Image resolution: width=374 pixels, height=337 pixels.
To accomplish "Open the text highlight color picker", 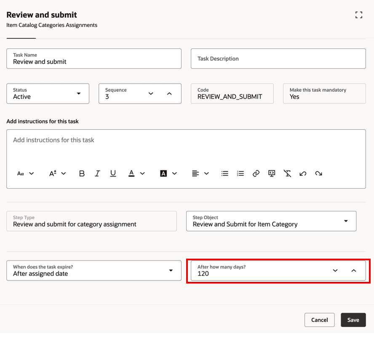I will pyautogui.click(x=168, y=174).
